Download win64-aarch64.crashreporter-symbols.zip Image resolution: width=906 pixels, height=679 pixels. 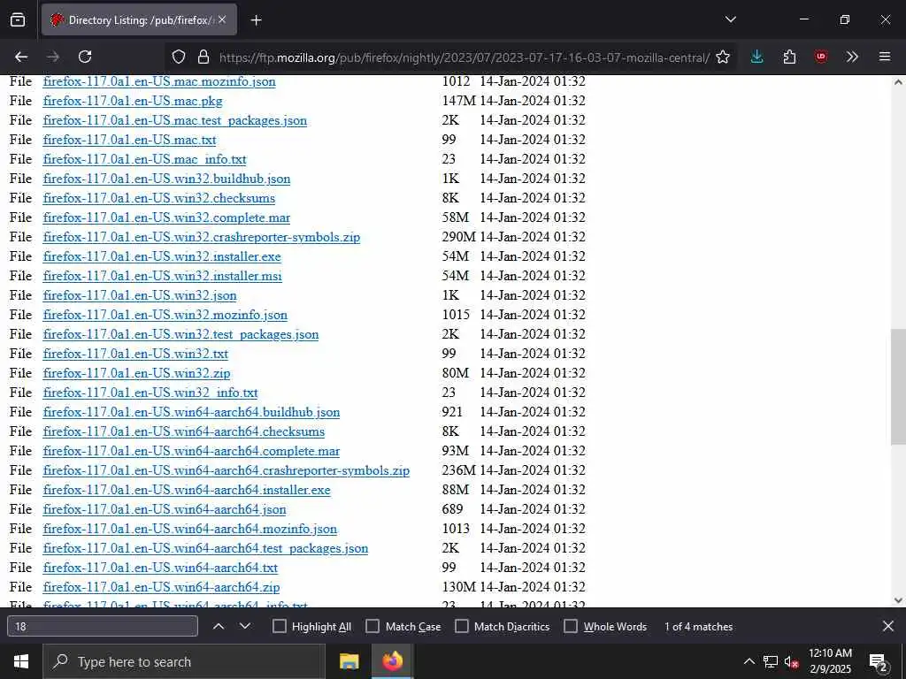226,470
